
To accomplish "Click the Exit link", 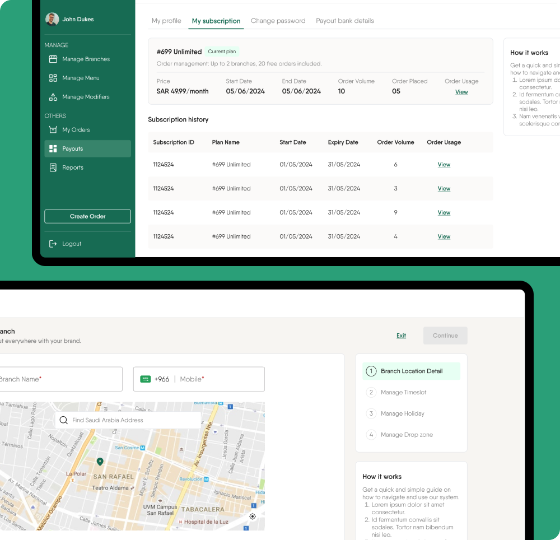I will (x=401, y=336).
